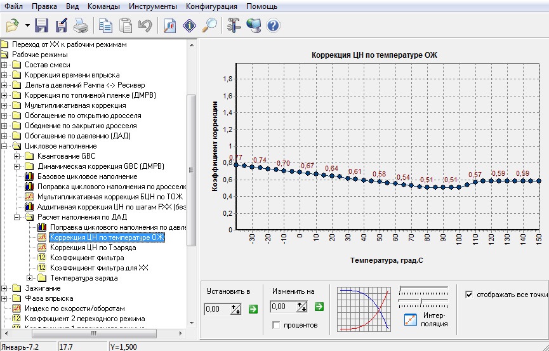
Task: Click the Январь-7.2 status bar entry
Action: 20,347
